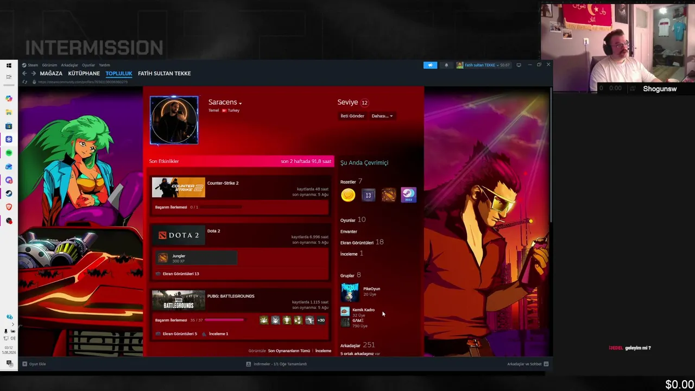Open Brave browser from the taskbar
The image size is (695, 391).
tap(9, 207)
